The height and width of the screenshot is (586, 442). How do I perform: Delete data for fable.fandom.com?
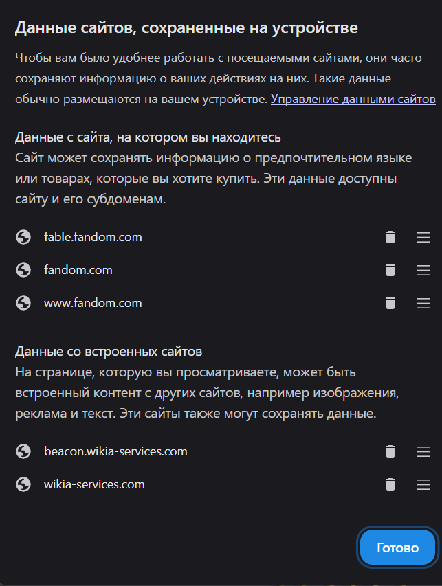click(x=390, y=237)
